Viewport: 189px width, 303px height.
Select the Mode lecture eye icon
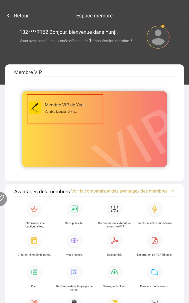point(74,241)
